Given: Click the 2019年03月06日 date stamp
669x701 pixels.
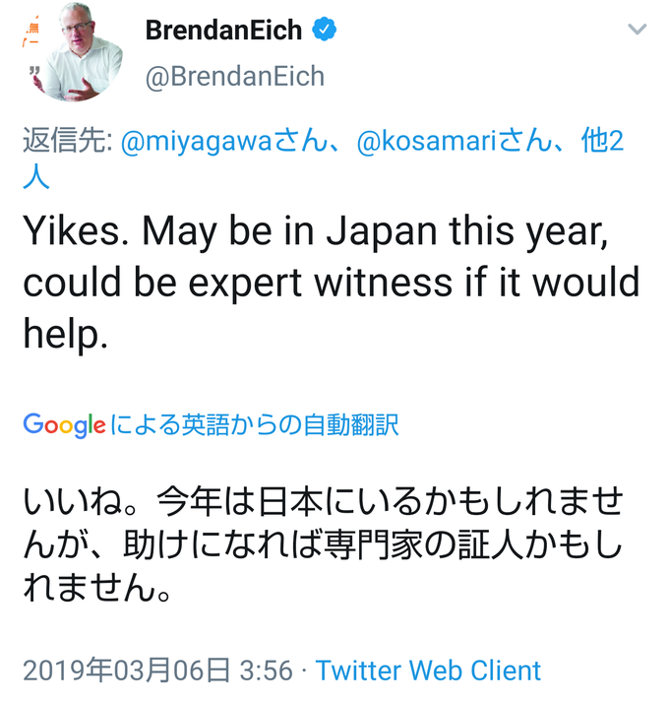Looking at the screenshot, I should pyautogui.click(x=127, y=670).
